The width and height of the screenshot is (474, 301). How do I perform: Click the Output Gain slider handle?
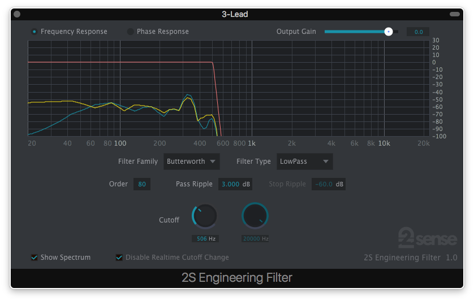tap(389, 32)
